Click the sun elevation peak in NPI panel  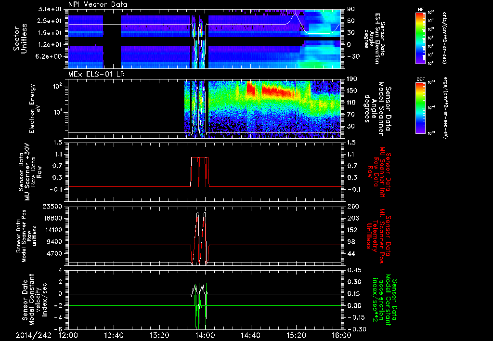[295, 14]
